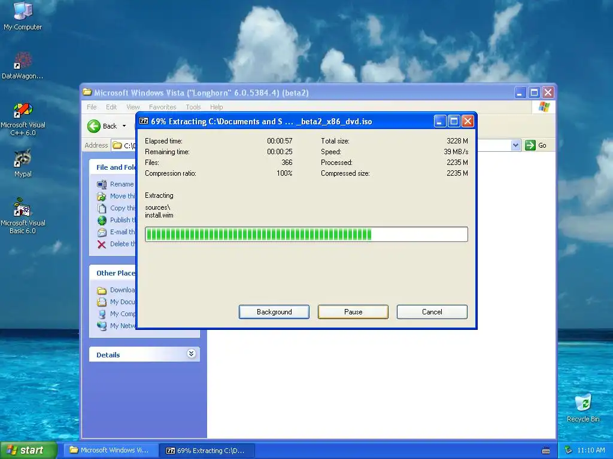Image resolution: width=613 pixels, height=459 pixels.
Task: Click the tray icon beside the clock
Action: point(569,451)
